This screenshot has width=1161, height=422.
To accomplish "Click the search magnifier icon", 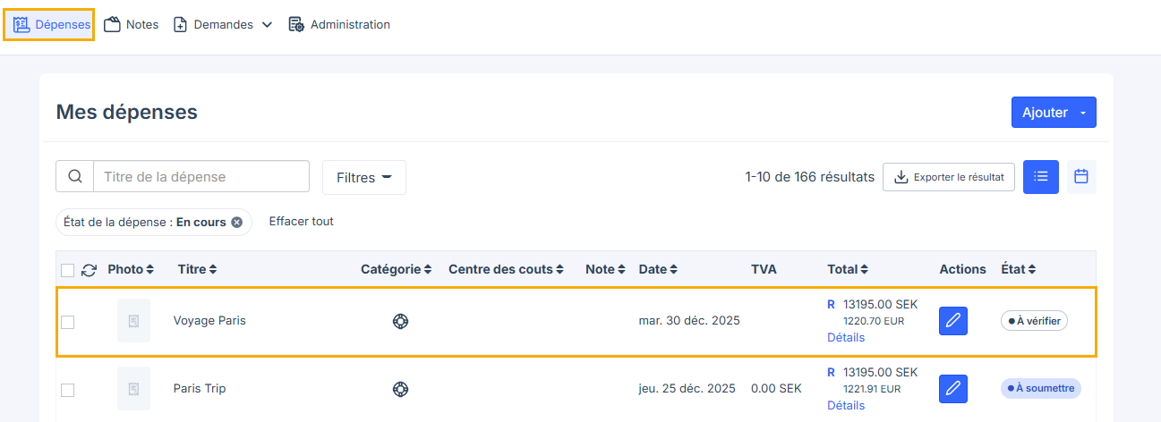I will click(75, 177).
